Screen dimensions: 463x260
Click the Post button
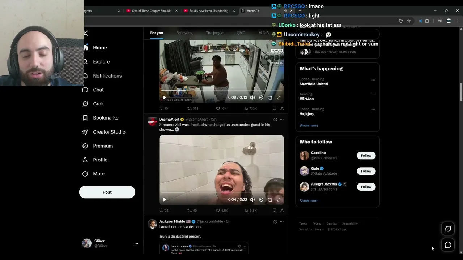(107, 192)
